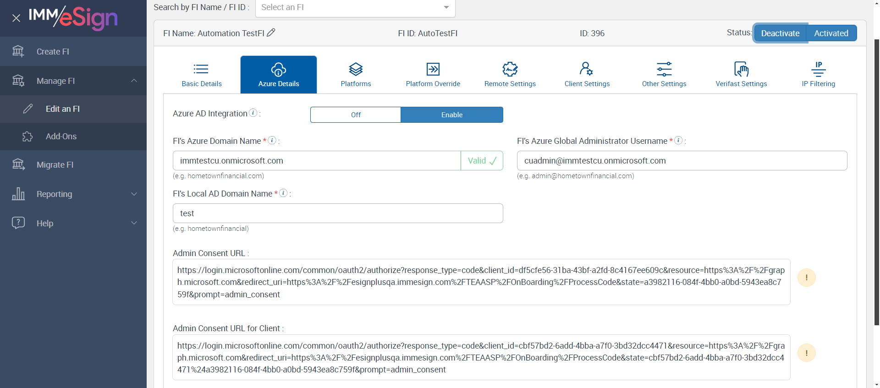Click the "(e.g. admin@hometownfinancial.com)" hint text

coord(576,176)
